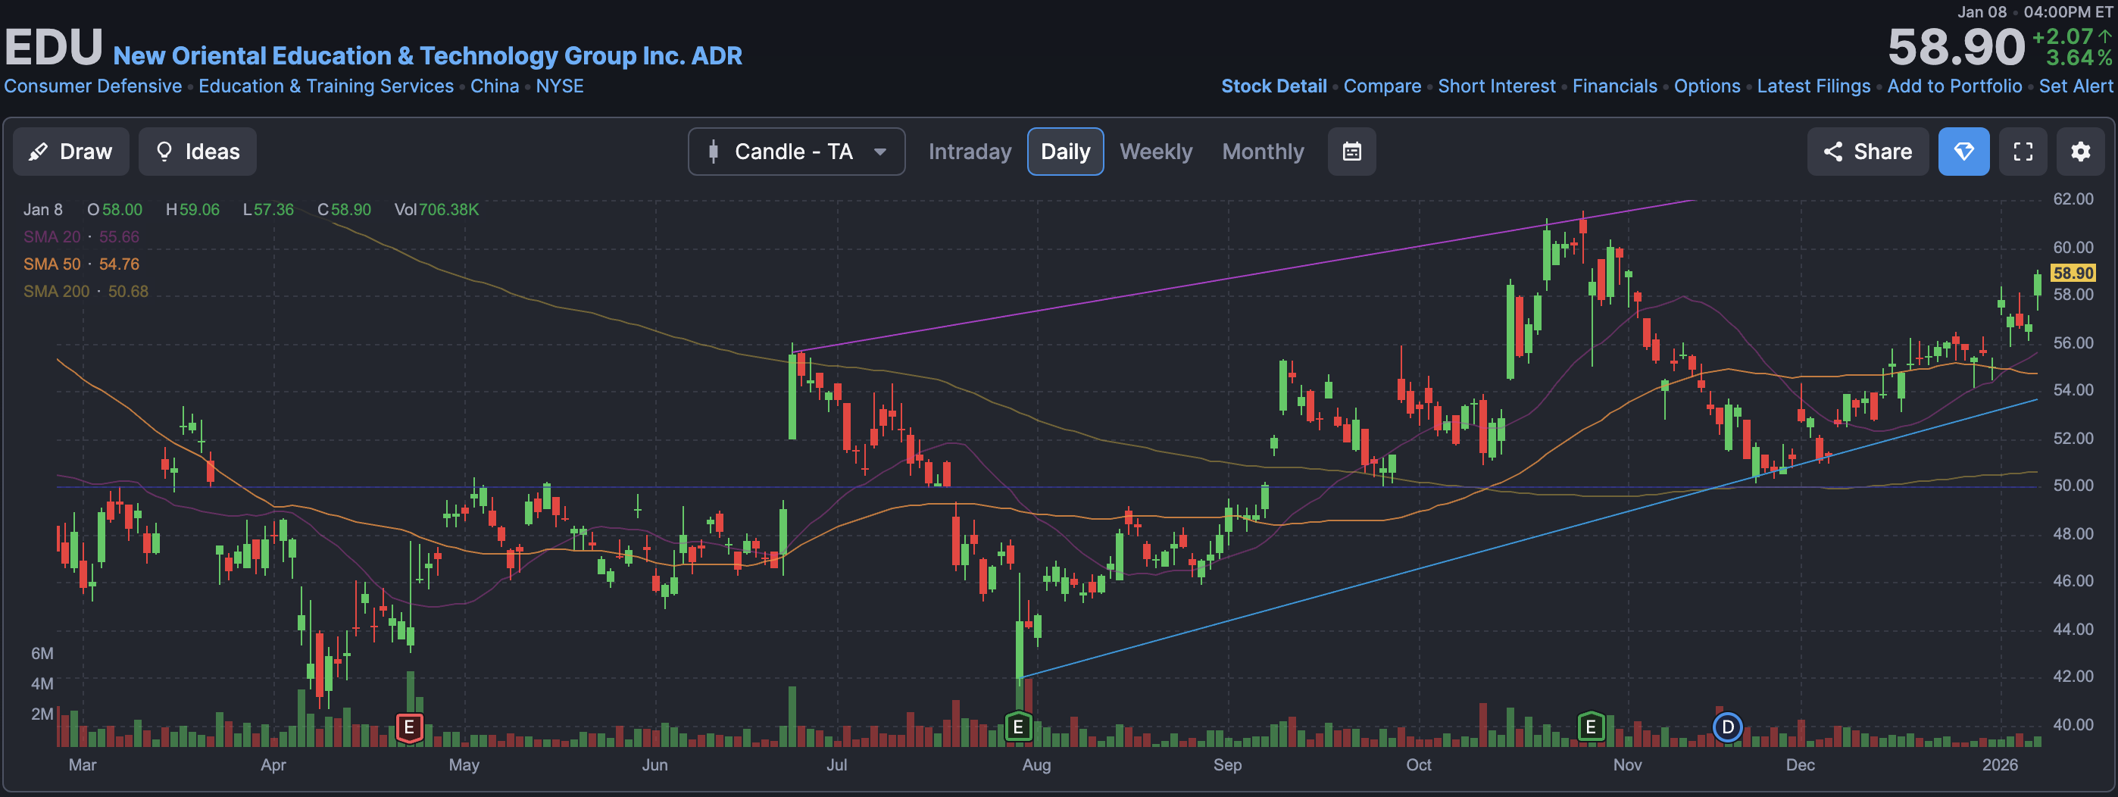Screen dimensions: 2118x797
Task: Click the April earnings E marker
Action: (408, 727)
